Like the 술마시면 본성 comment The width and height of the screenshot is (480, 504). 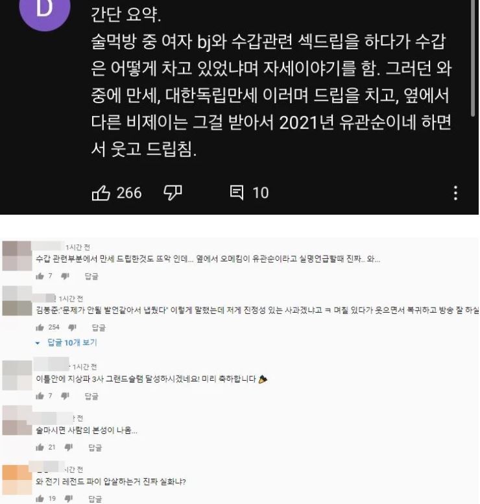pos(40,448)
